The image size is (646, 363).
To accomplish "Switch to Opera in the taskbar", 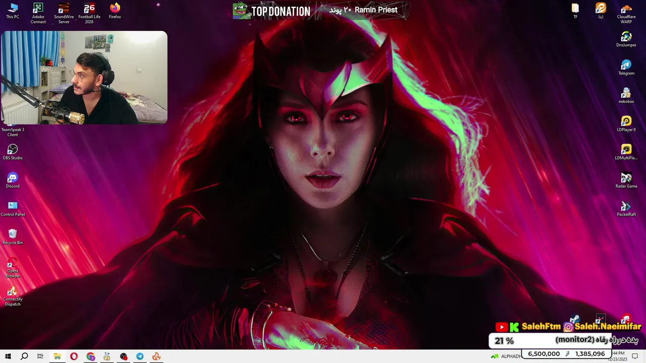I will [x=74, y=356].
